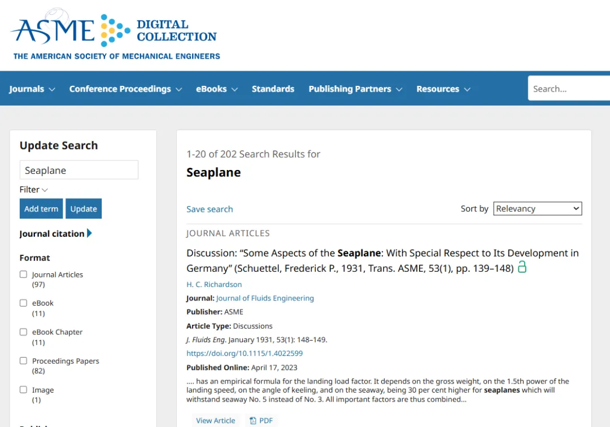Expand the Filter options
610x427 pixels.
[x=34, y=190]
